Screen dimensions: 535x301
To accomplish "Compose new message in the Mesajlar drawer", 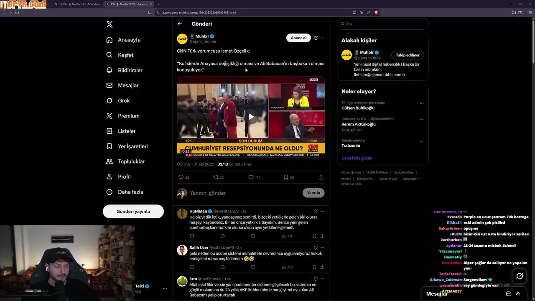I will pos(508,294).
